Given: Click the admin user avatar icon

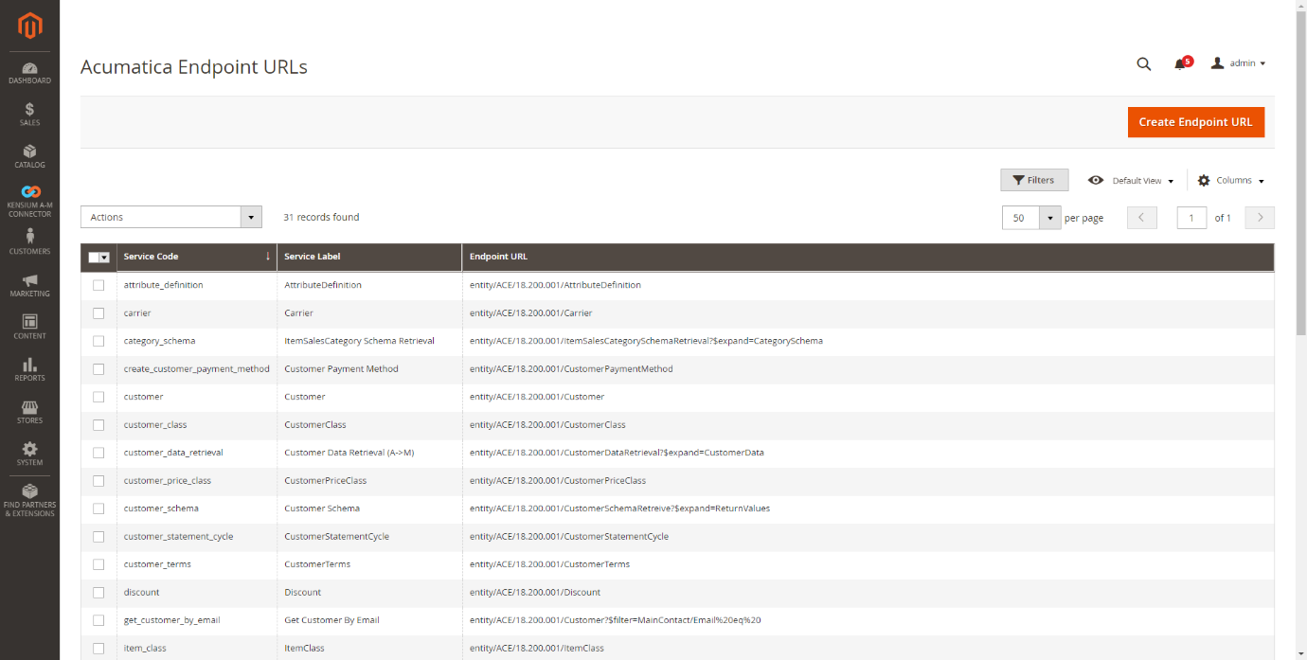Looking at the screenshot, I should point(1218,63).
